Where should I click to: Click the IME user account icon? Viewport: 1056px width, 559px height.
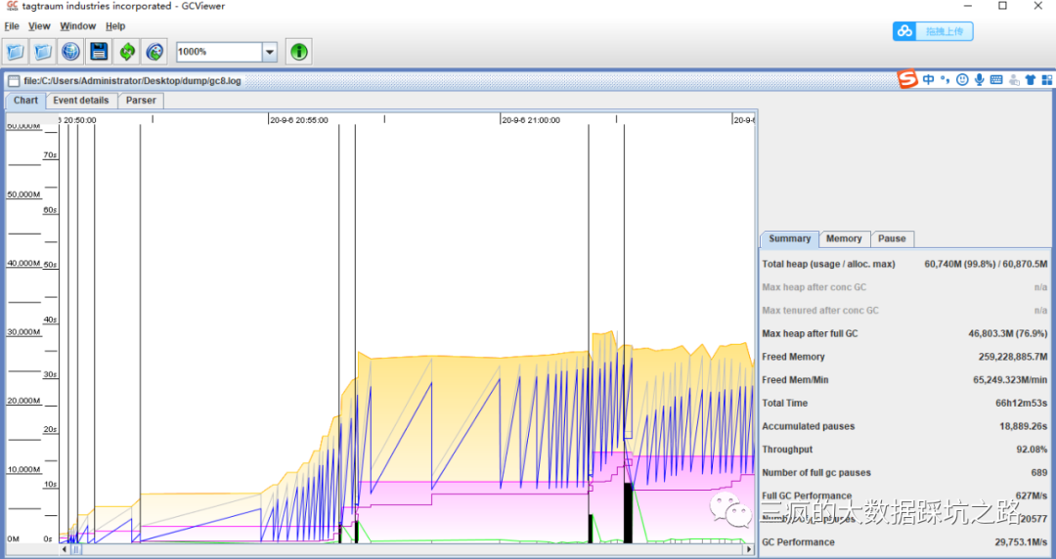click(1014, 79)
